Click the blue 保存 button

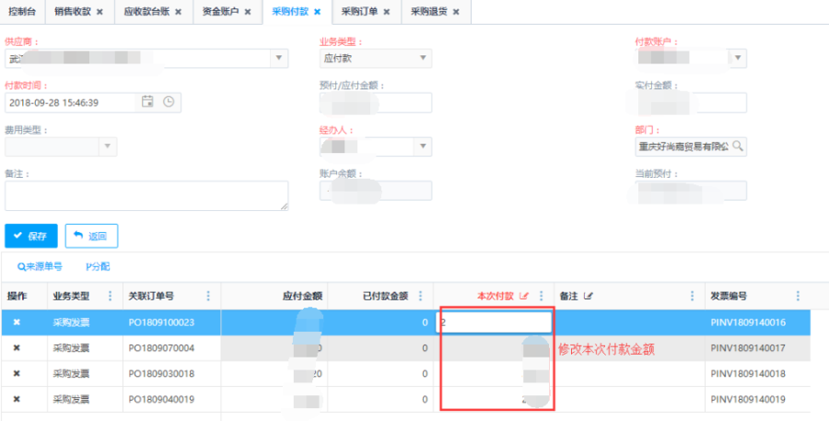pyautogui.click(x=31, y=236)
